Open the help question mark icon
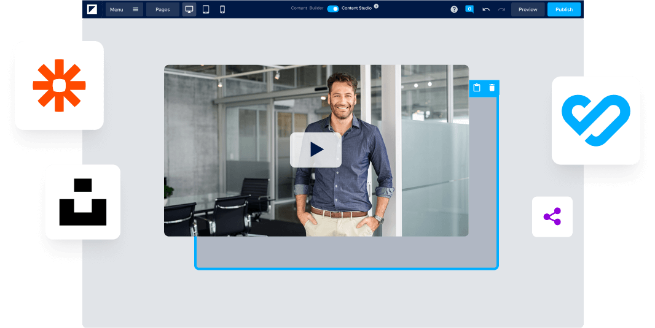655x328 pixels. (454, 9)
